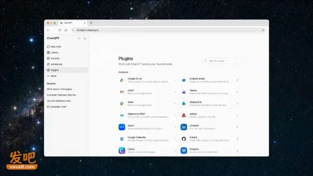
Task: Click the Canva plugin name
Action: (131, 149)
